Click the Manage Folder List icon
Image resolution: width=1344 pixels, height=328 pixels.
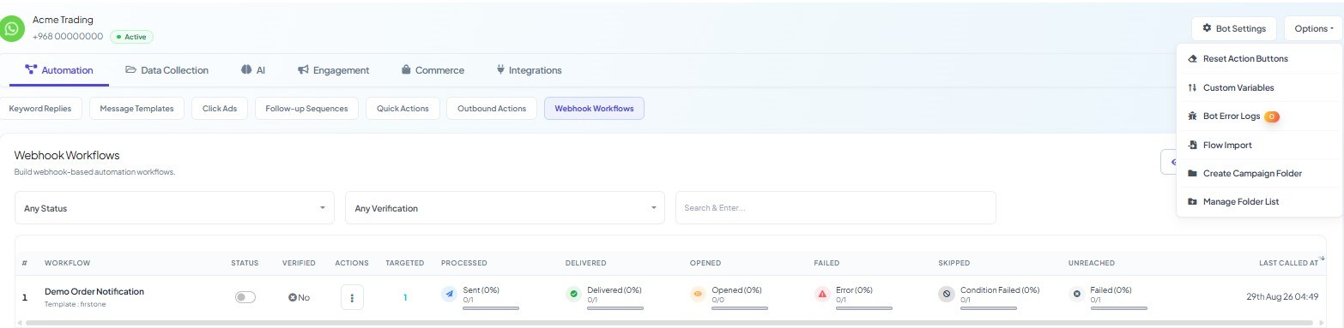point(1192,201)
